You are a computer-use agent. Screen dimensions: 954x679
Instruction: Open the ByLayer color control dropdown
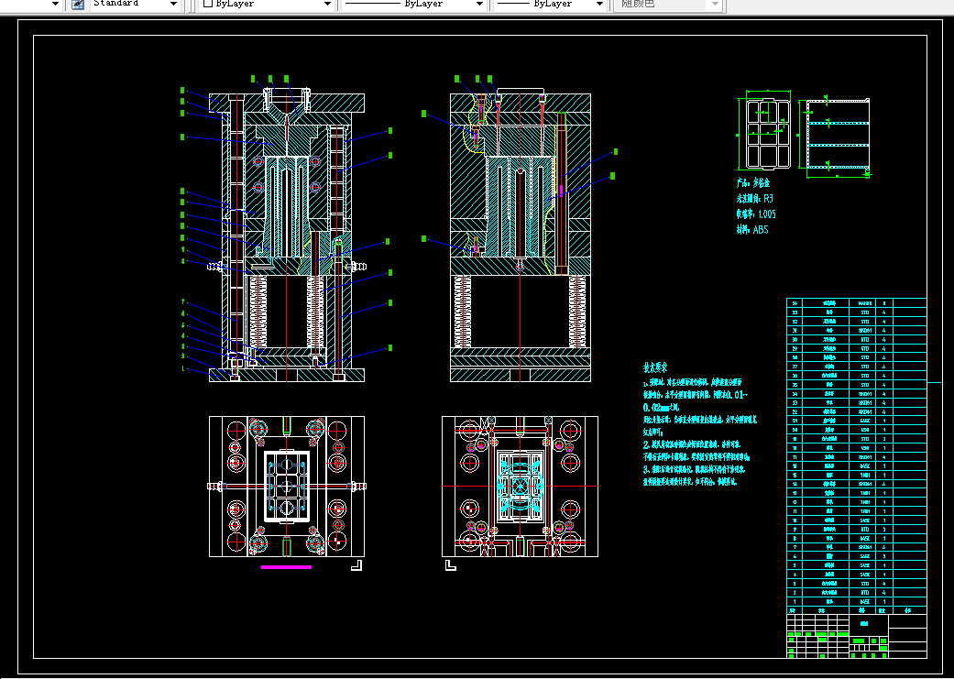pyautogui.click(x=267, y=5)
